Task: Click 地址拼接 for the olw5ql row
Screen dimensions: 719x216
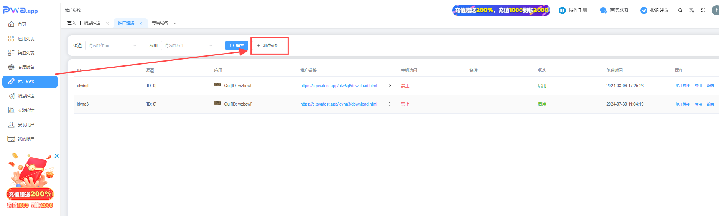Action: pyautogui.click(x=683, y=86)
